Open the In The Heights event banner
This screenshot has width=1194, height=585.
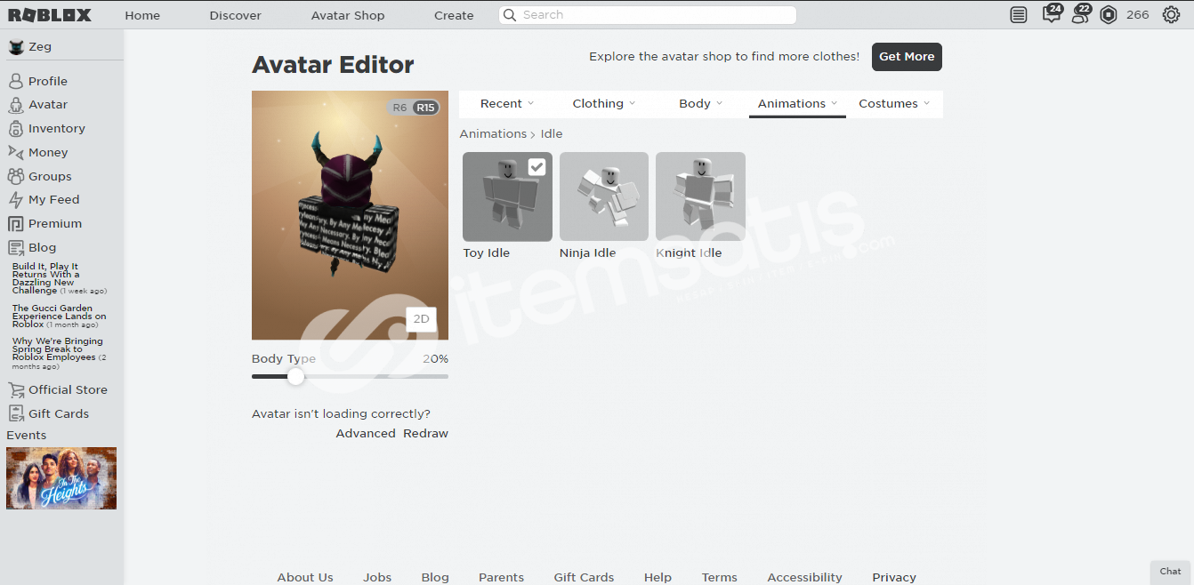(61, 478)
